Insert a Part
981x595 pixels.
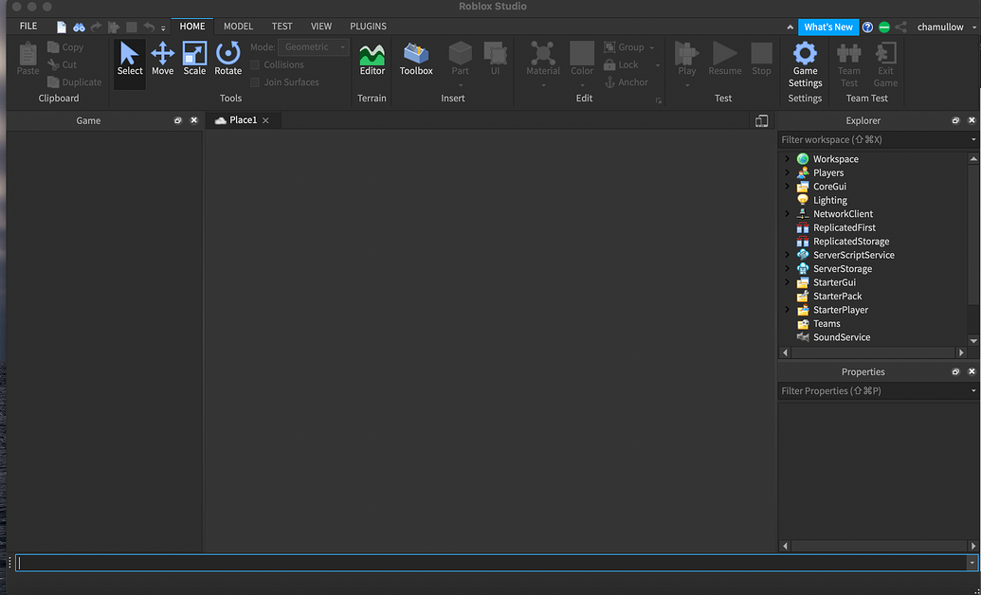(461, 58)
